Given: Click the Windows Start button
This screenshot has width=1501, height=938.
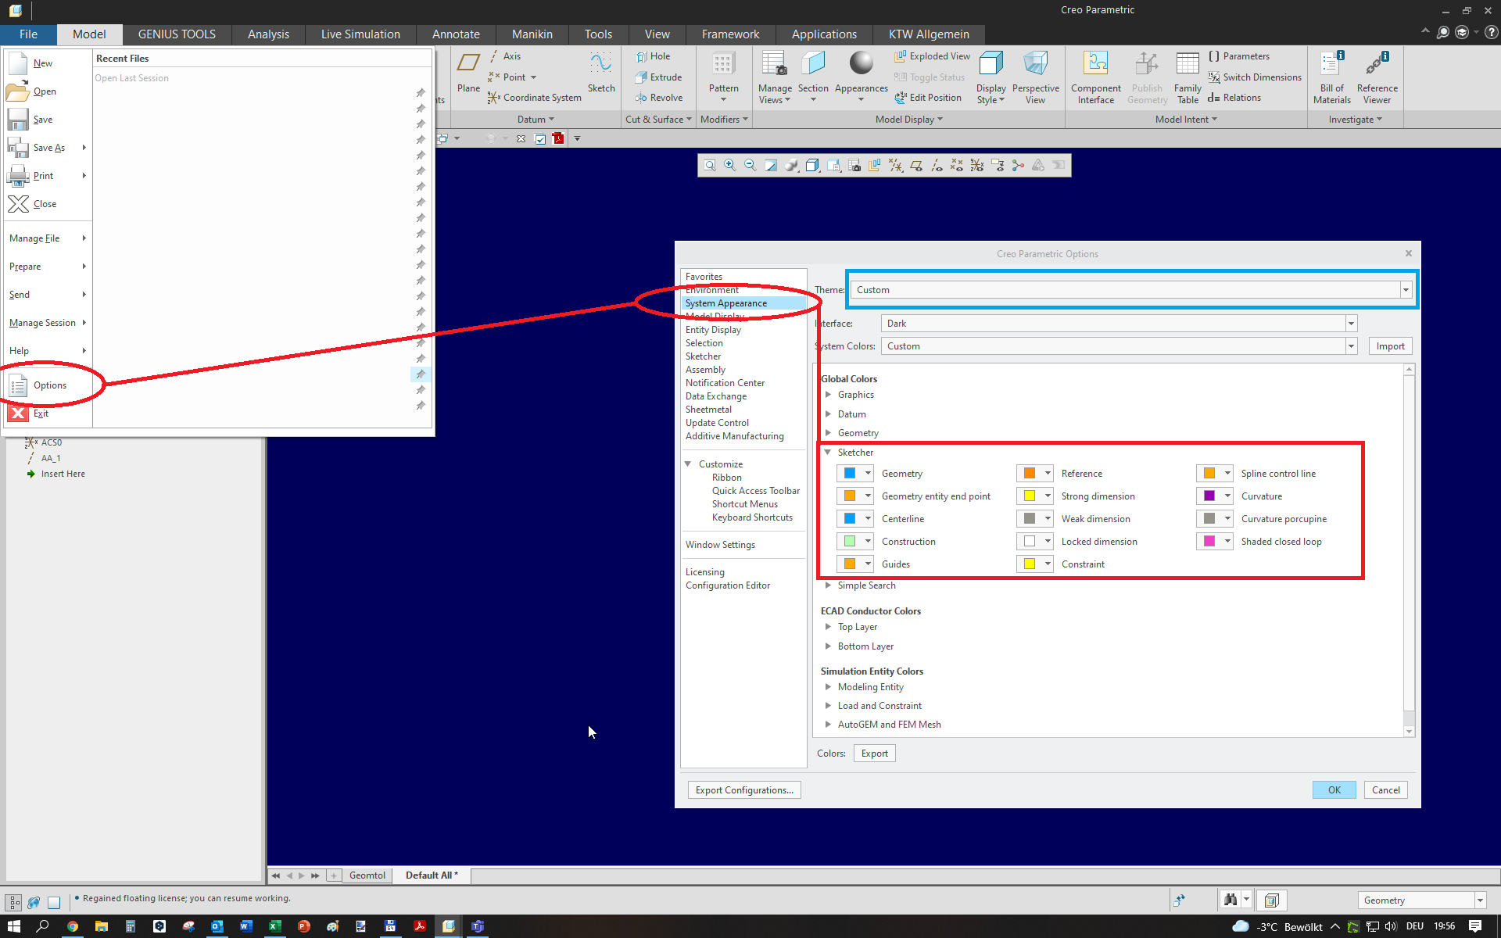Looking at the screenshot, I should coord(14,926).
